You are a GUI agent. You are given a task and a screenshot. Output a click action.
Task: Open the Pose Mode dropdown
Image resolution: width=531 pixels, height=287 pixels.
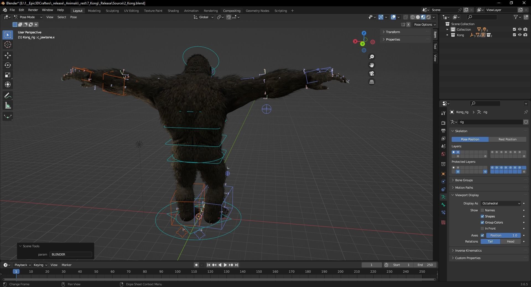pyautogui.click(x=28, y=17)
